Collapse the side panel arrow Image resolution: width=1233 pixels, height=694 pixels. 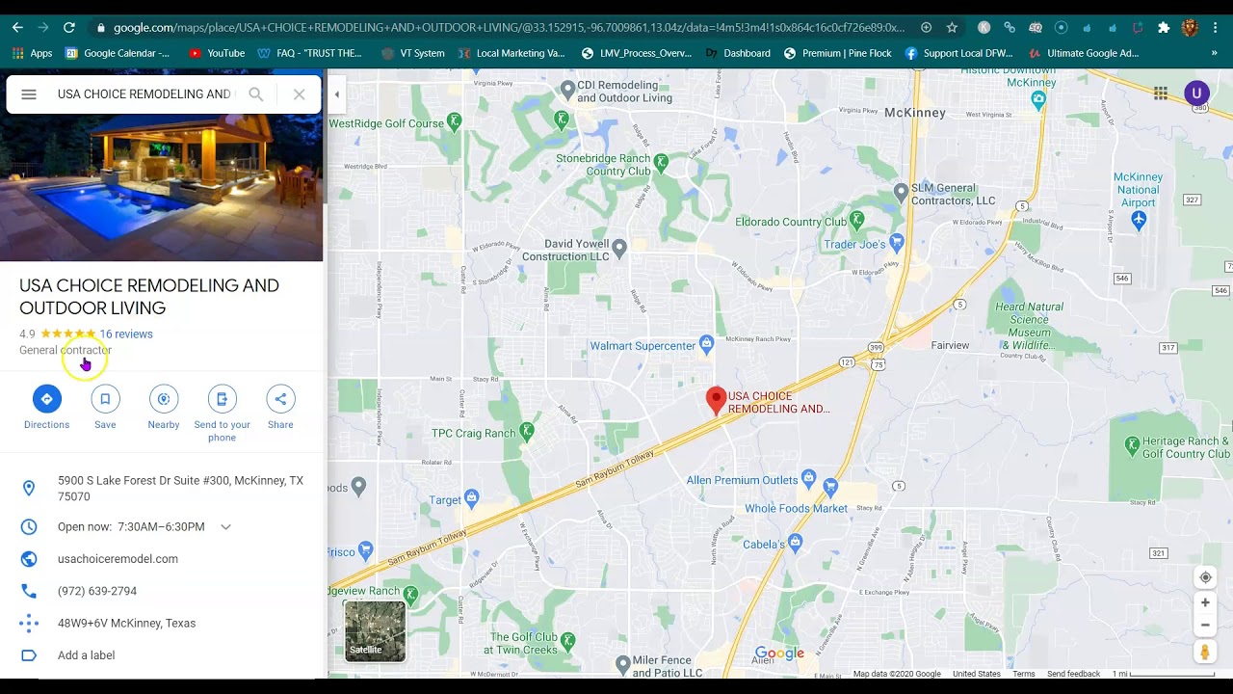336,94
